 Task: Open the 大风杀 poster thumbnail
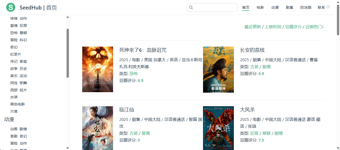click(218, 128)
